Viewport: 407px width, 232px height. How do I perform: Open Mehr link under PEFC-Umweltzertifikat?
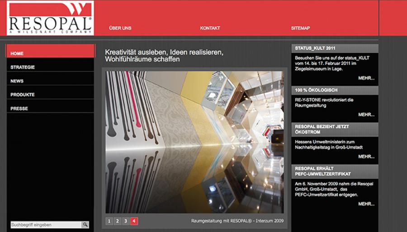coord(366,204)
